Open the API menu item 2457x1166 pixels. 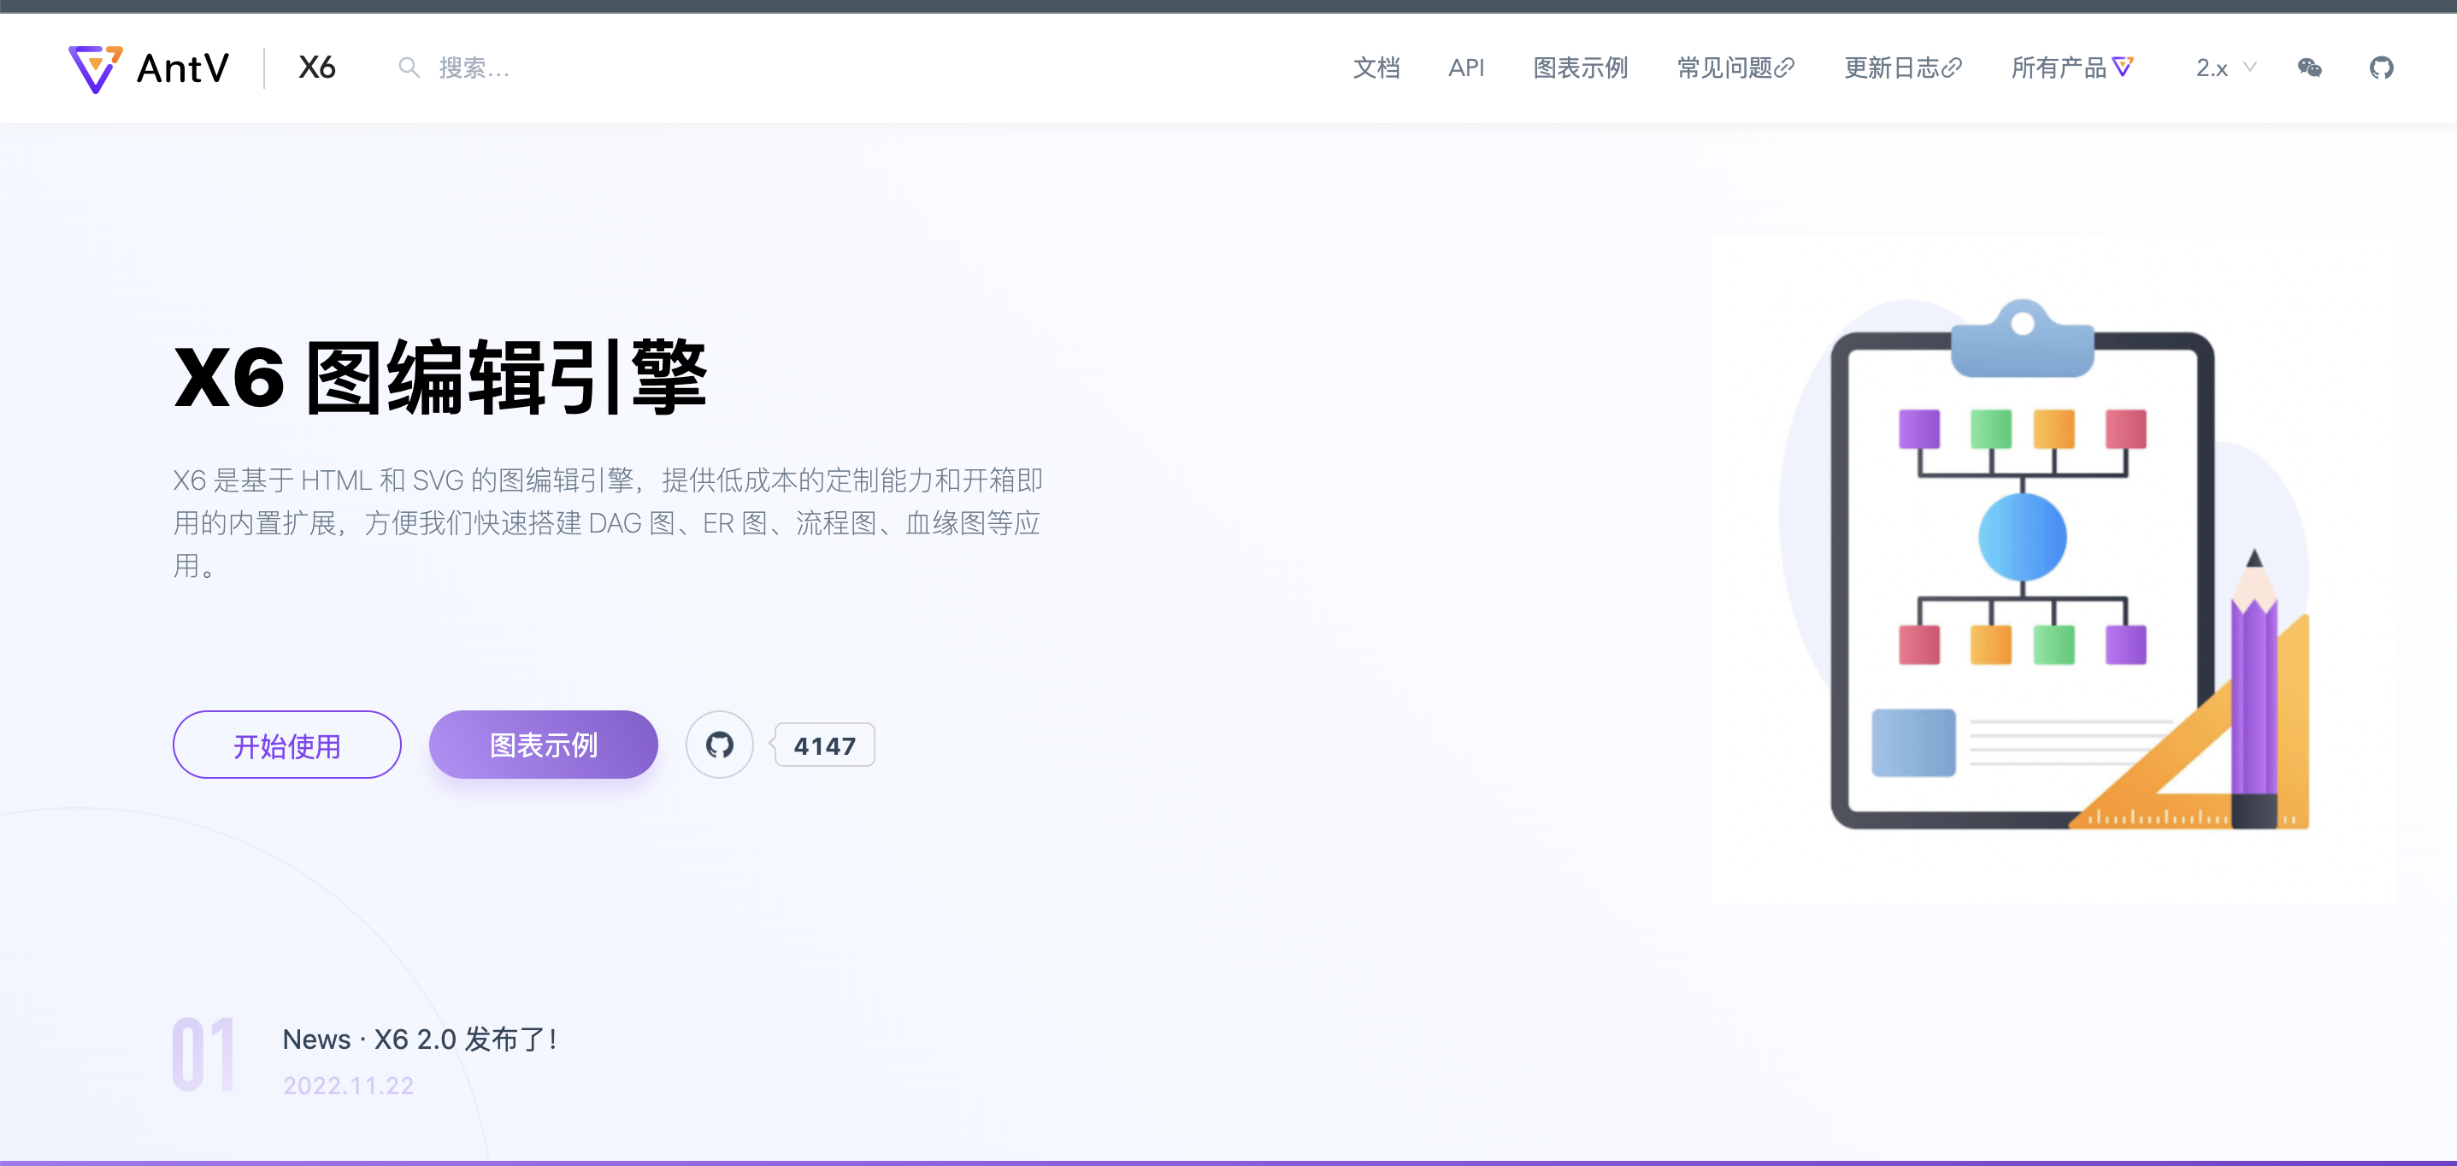pyautogui.click(x=1466, y=68)
